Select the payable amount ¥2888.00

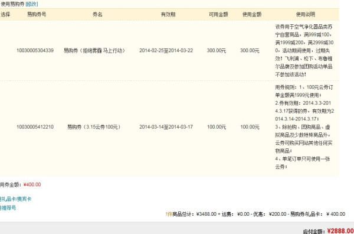(340, 231)
